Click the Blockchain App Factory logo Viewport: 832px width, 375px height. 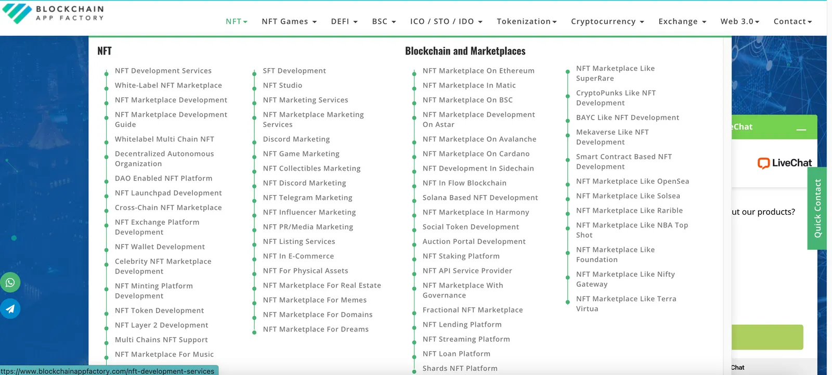click(53, 14)
